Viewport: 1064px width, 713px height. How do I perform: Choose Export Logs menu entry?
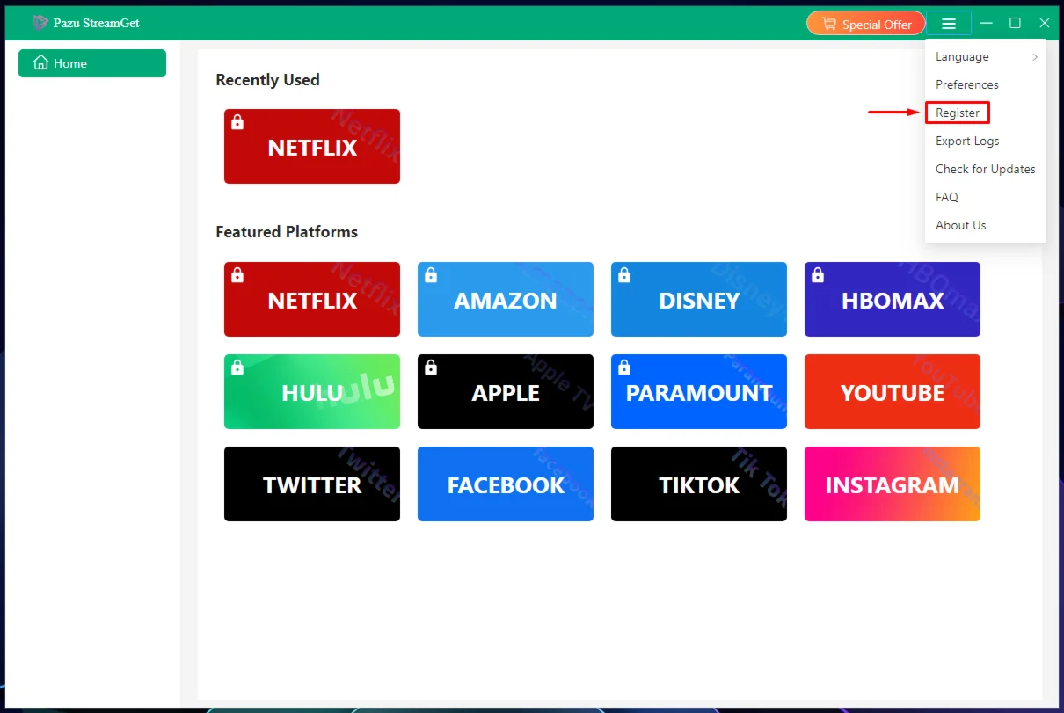pos(986,141)
